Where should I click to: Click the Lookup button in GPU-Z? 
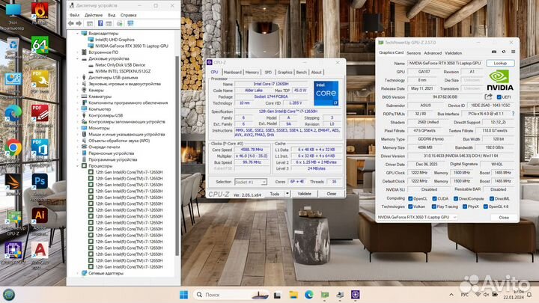click(500, 63)
